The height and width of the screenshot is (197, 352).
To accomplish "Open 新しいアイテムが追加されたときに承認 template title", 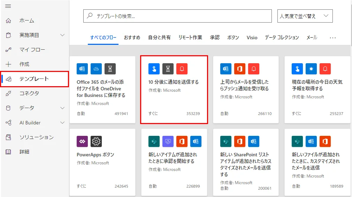I will 173,158.
